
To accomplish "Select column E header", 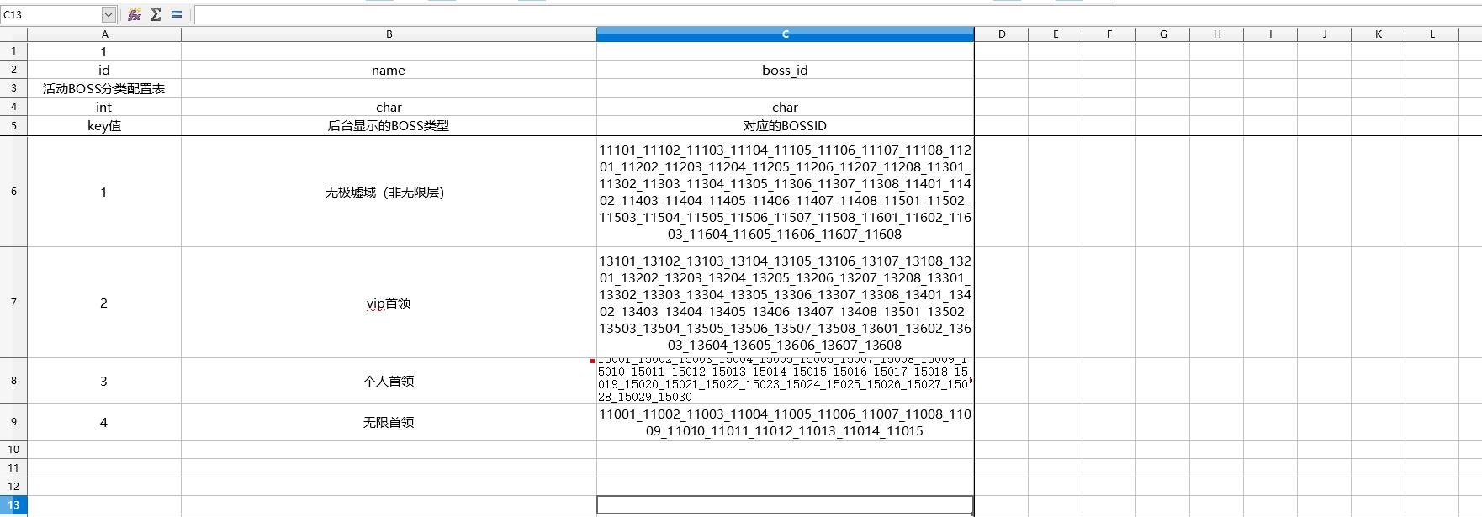I will 1056,34.
